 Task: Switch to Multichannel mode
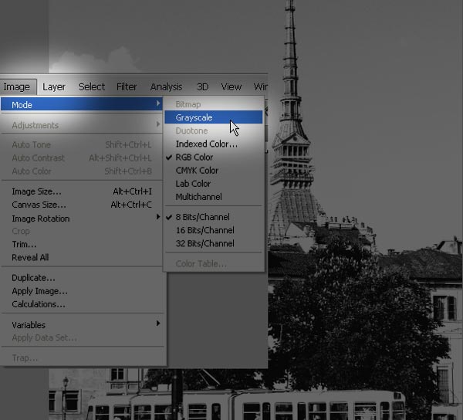214,197
